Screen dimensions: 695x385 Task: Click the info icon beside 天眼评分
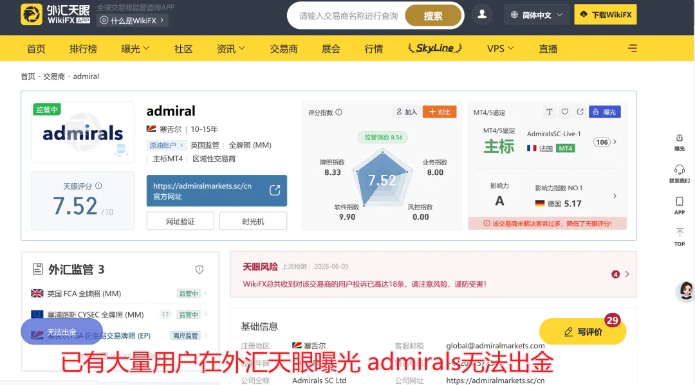click(x=99, y=186)
